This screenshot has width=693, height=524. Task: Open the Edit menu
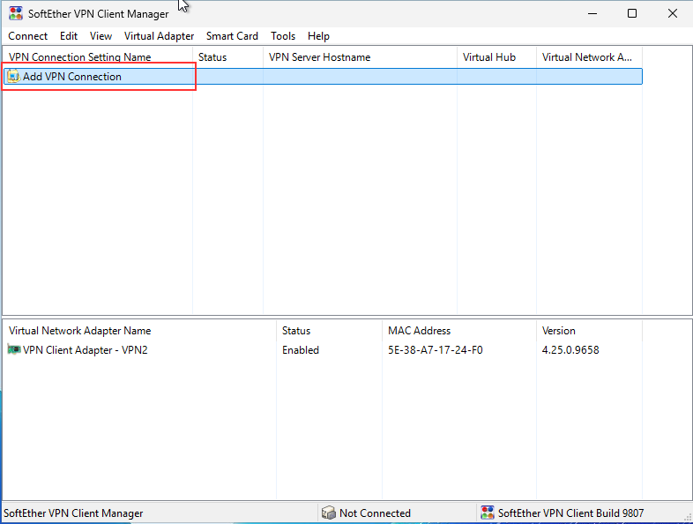[69, 36]
